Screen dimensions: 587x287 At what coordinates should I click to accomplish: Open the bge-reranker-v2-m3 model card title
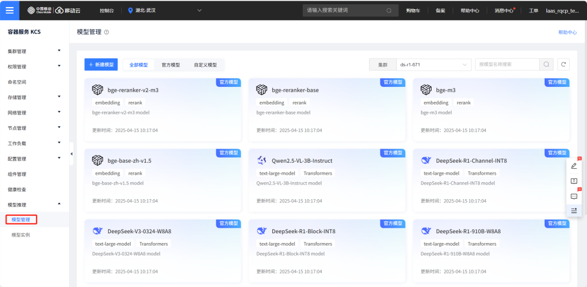coord(133,90)
